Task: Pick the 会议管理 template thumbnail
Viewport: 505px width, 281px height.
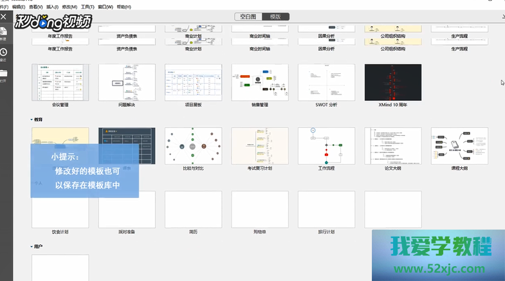Action: pyautogui.click(x=60, y=82)
